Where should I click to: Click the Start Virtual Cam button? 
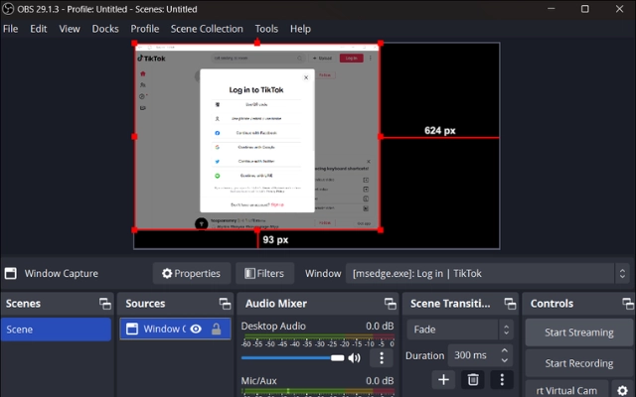[566, 390]
